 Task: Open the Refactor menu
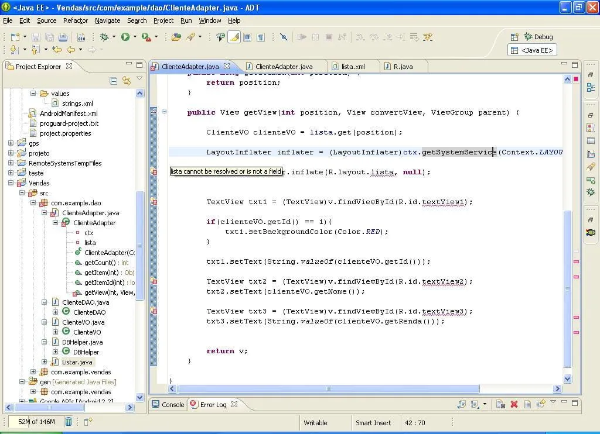point(76,20)
